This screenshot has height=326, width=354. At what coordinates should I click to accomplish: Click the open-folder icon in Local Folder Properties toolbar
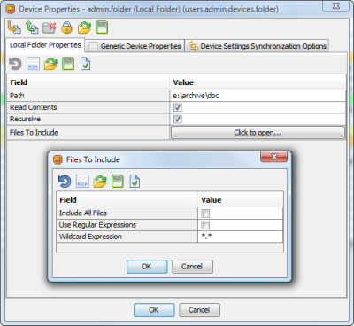[50, 64]
